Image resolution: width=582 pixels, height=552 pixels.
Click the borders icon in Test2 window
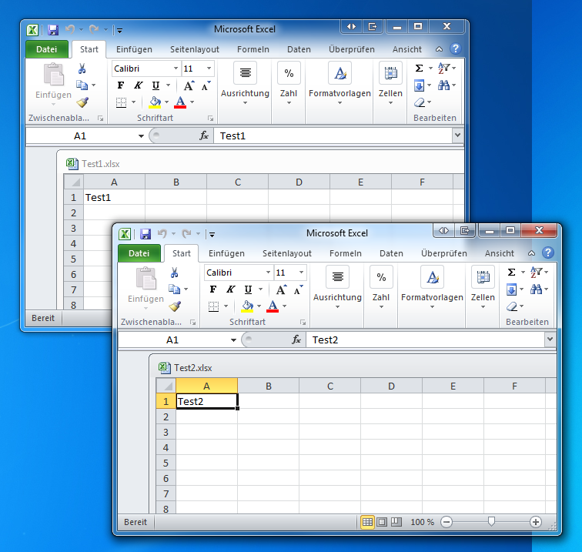point(213,306)
